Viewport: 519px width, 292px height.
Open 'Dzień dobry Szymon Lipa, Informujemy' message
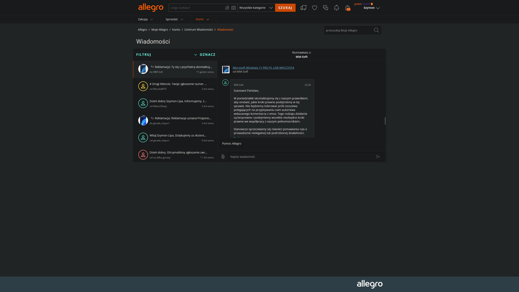[x=175, y=103]
